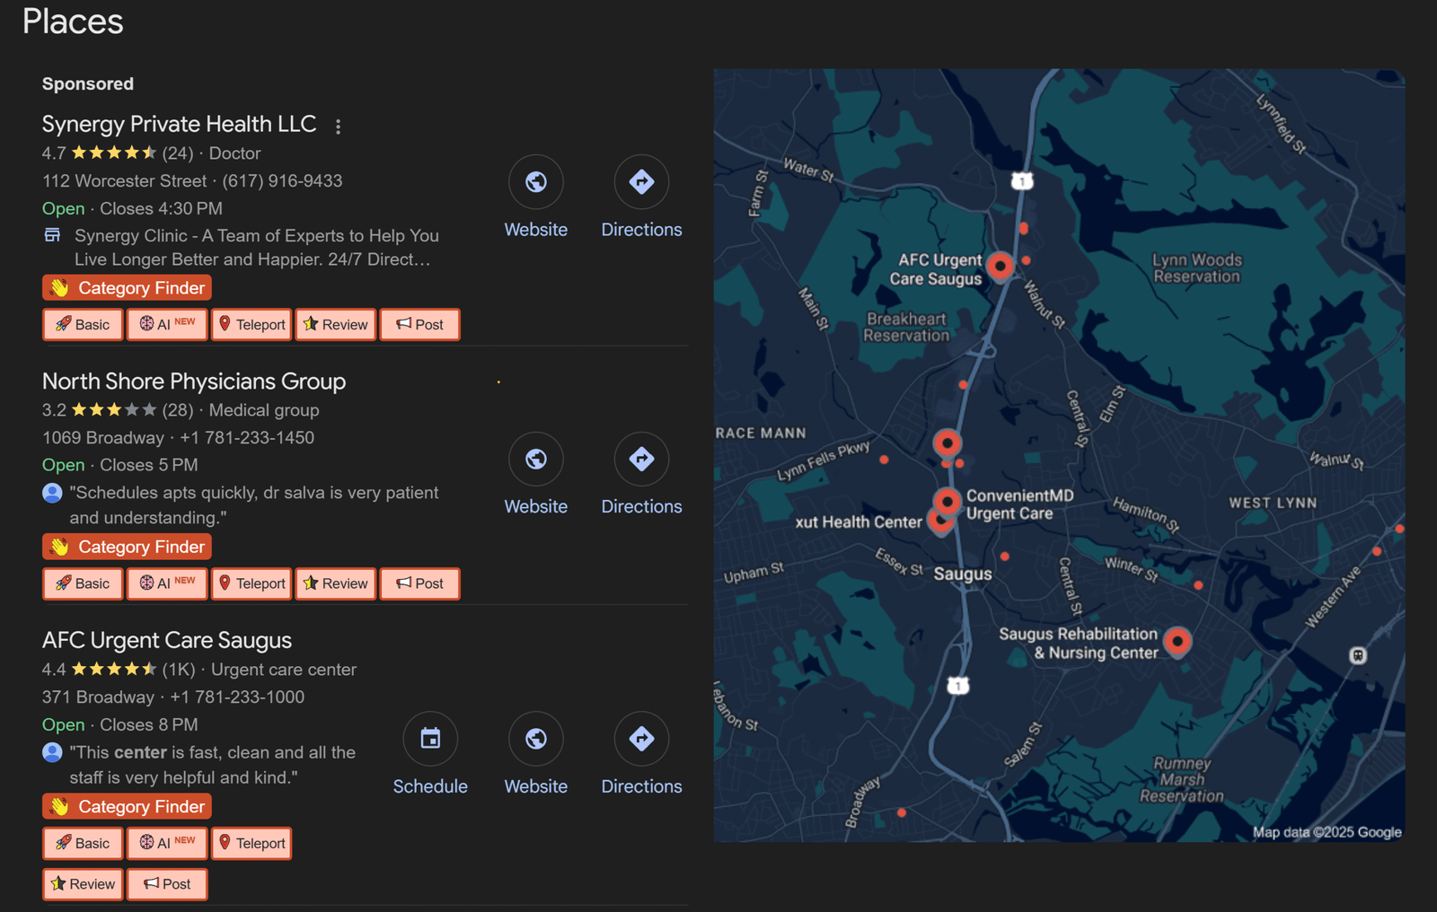The image size is (1437, 912).
Task: Click the Route 1 shield at map top
Action: (1022, 181)
